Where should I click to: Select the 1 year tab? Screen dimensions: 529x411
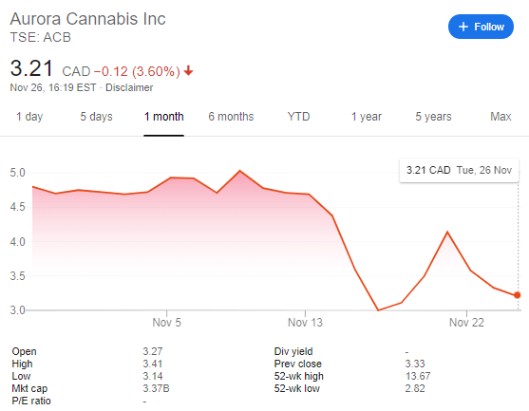point(367,117)
